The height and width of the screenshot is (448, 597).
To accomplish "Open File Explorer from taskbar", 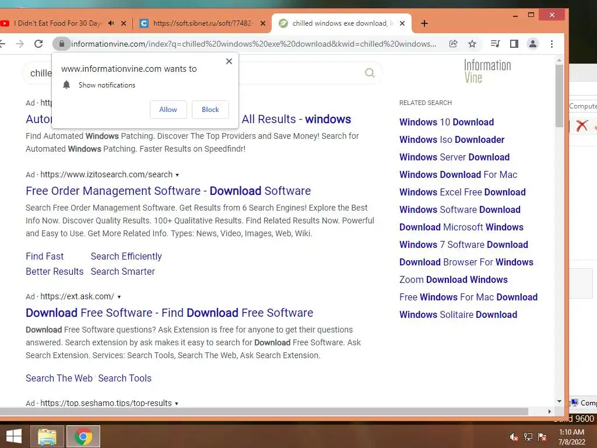I will 47,436.
